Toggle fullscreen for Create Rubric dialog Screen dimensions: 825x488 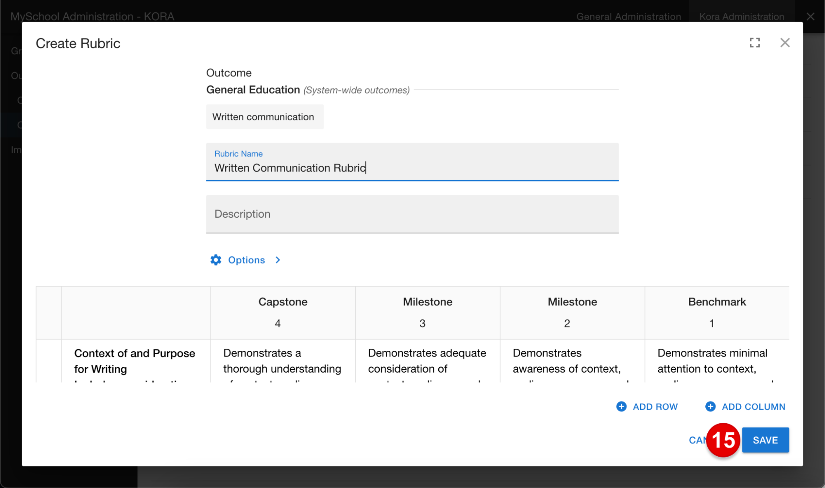754,43
